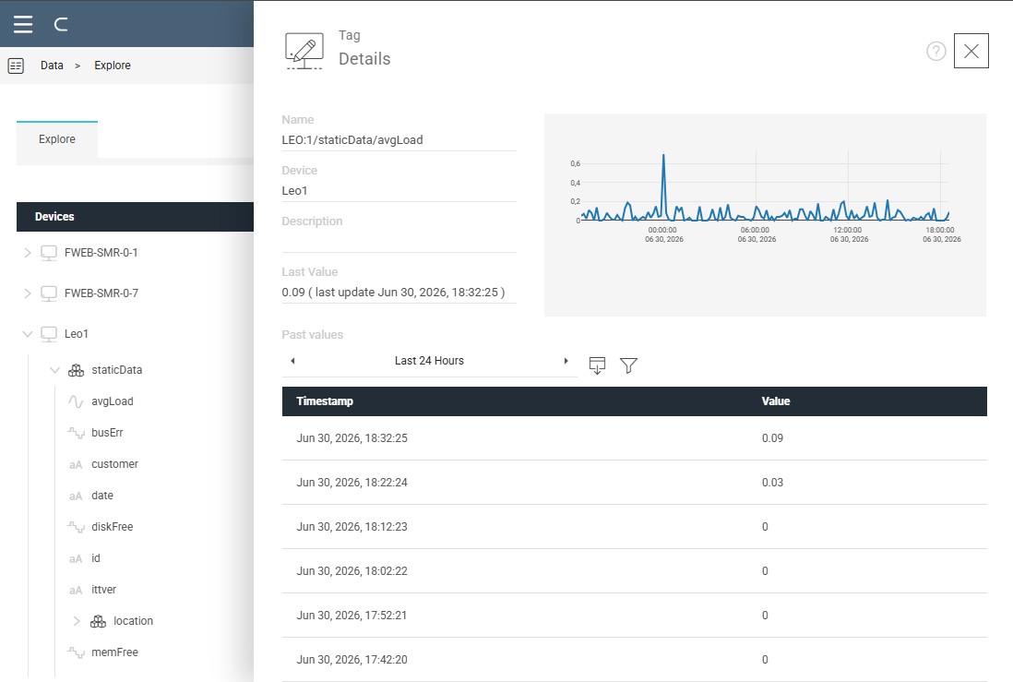Click timestamp Jun 30, 2026, 18:32:25 row
Screen dimensions: 1013x682
click(x=635, y=438)
